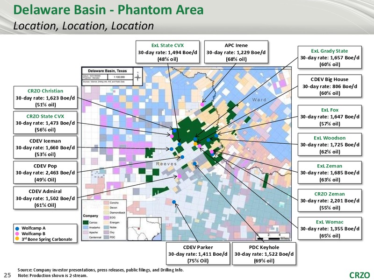Click the EOG magenta legend swatch
This screenshot has height=280, width=374.
(106, 217)
